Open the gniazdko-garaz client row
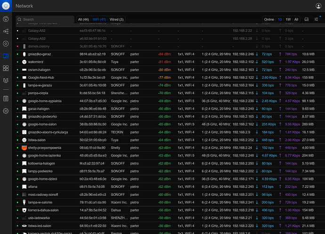The height and width of the screenshot is (234, 325). coord(170,54)
